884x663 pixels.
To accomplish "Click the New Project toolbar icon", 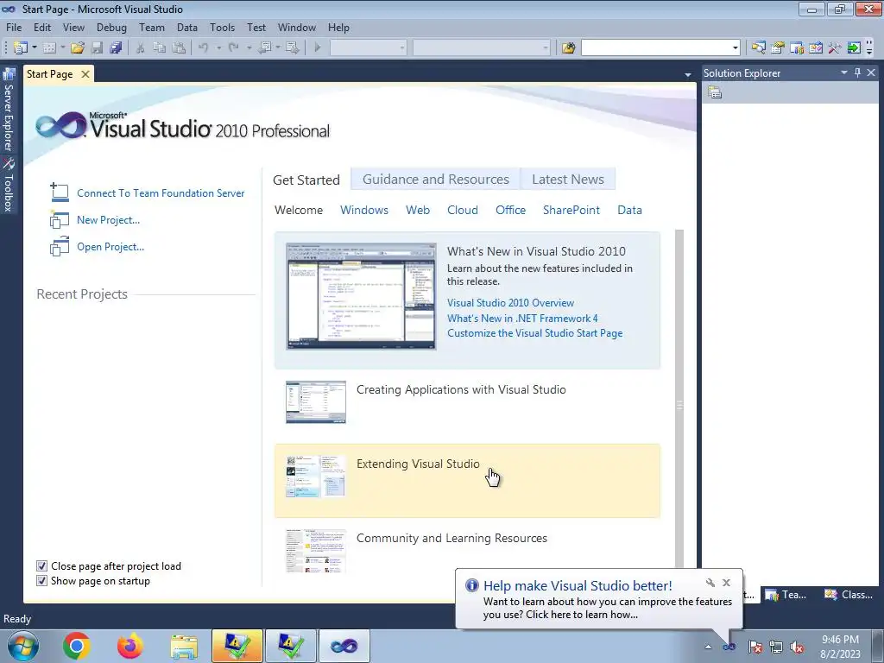I will click(21, 48).
